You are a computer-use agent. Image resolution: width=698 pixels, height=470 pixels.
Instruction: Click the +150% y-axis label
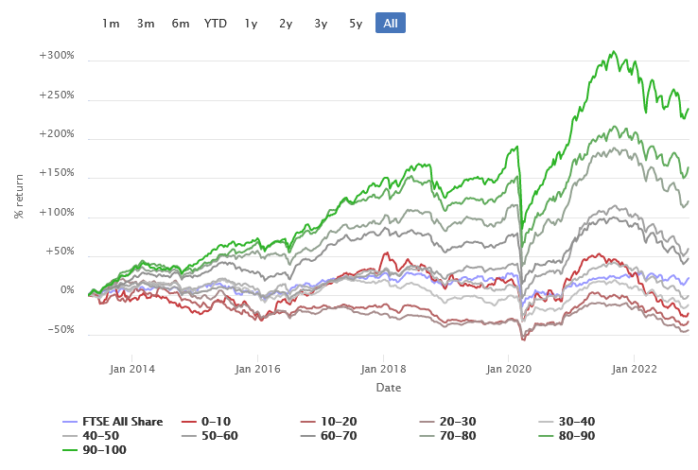[57, 173]
